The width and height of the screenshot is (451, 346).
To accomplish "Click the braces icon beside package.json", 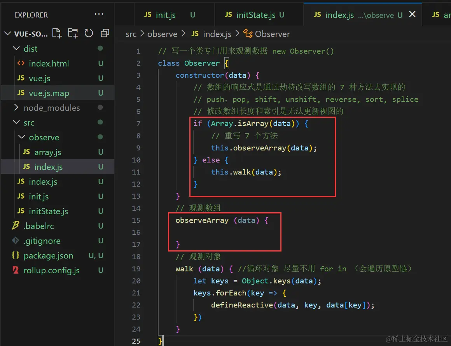I will click(x=16, y=255).
